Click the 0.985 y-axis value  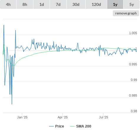[133, 95]
